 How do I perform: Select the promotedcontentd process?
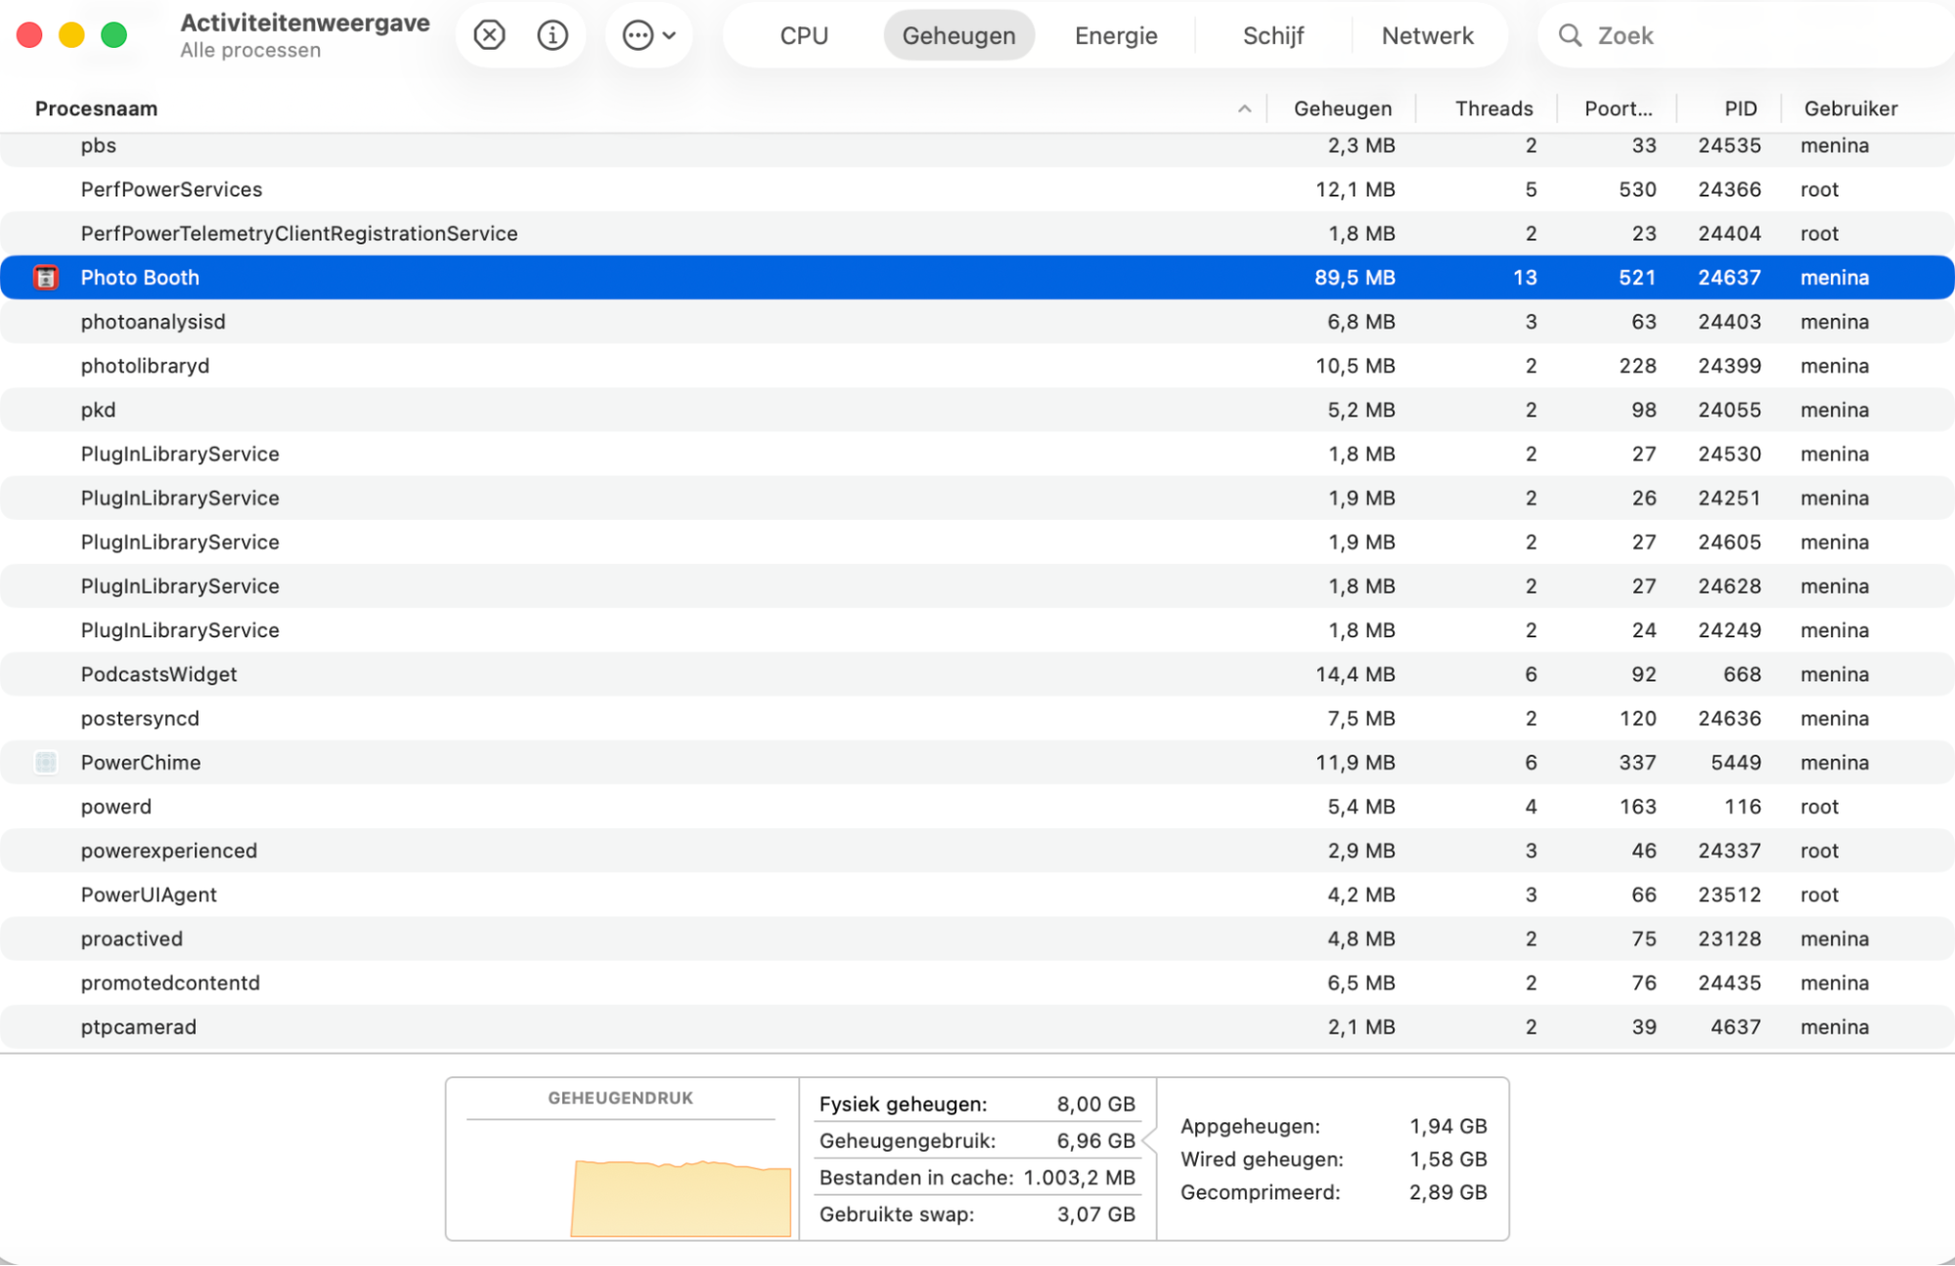click(977, 982)
